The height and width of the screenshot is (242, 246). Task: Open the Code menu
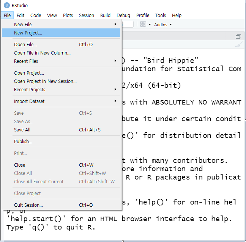click(36, 16)
